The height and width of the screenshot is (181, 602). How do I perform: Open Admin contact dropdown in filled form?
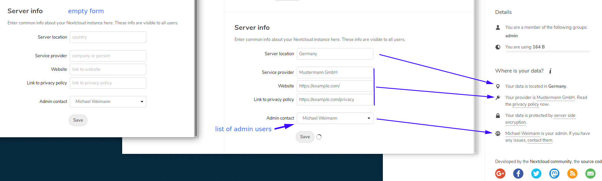[x=335, y=118]
